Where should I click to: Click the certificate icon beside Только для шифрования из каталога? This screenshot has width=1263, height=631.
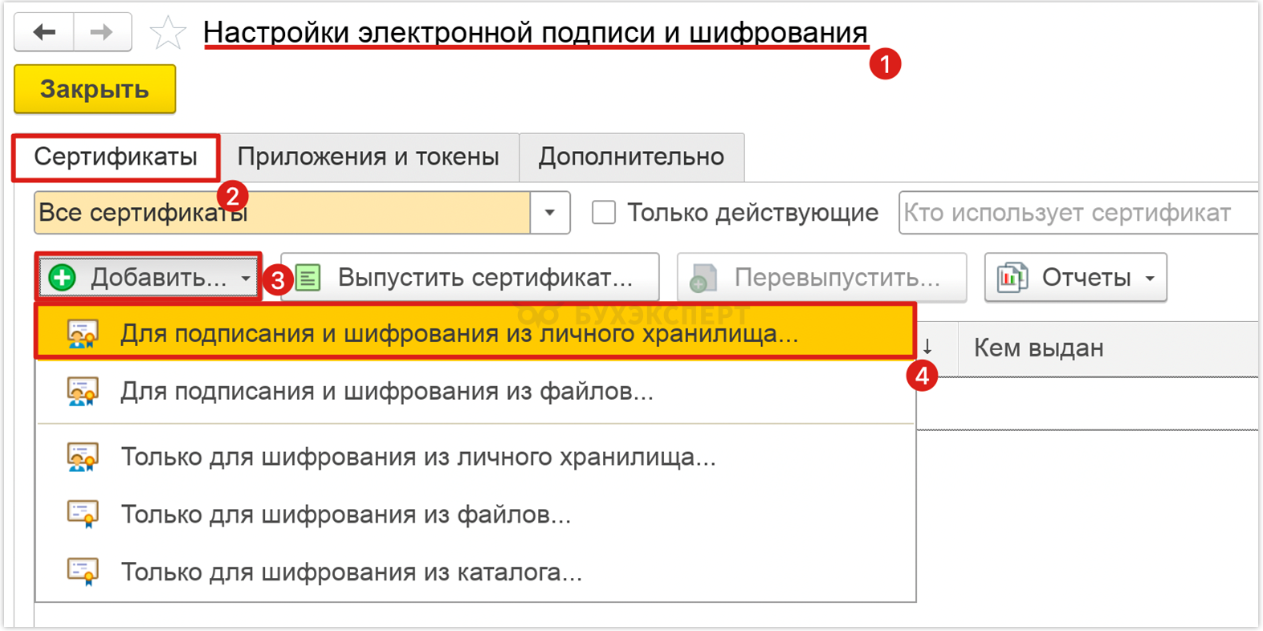(x=83, y=572)
